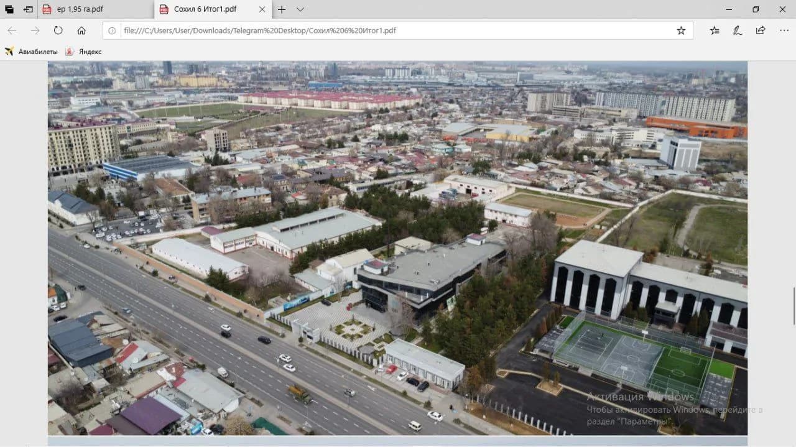Focus the address bar with the file path

click(397, 30)
